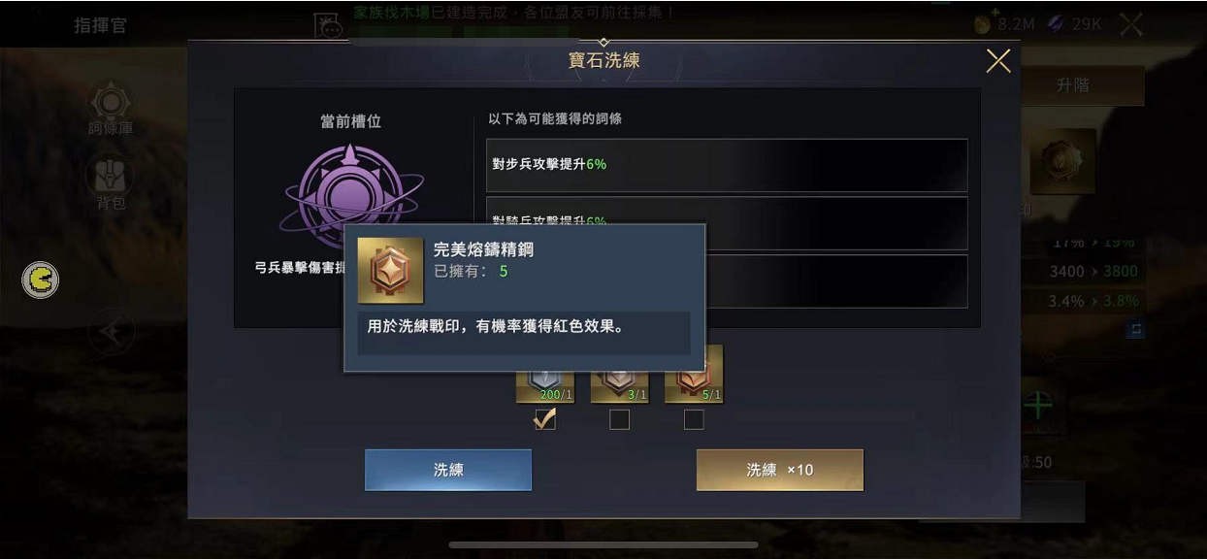Screen dimensions: 1207x560
Task: Check the box under the 5/1 material
Action: (694, 419)
